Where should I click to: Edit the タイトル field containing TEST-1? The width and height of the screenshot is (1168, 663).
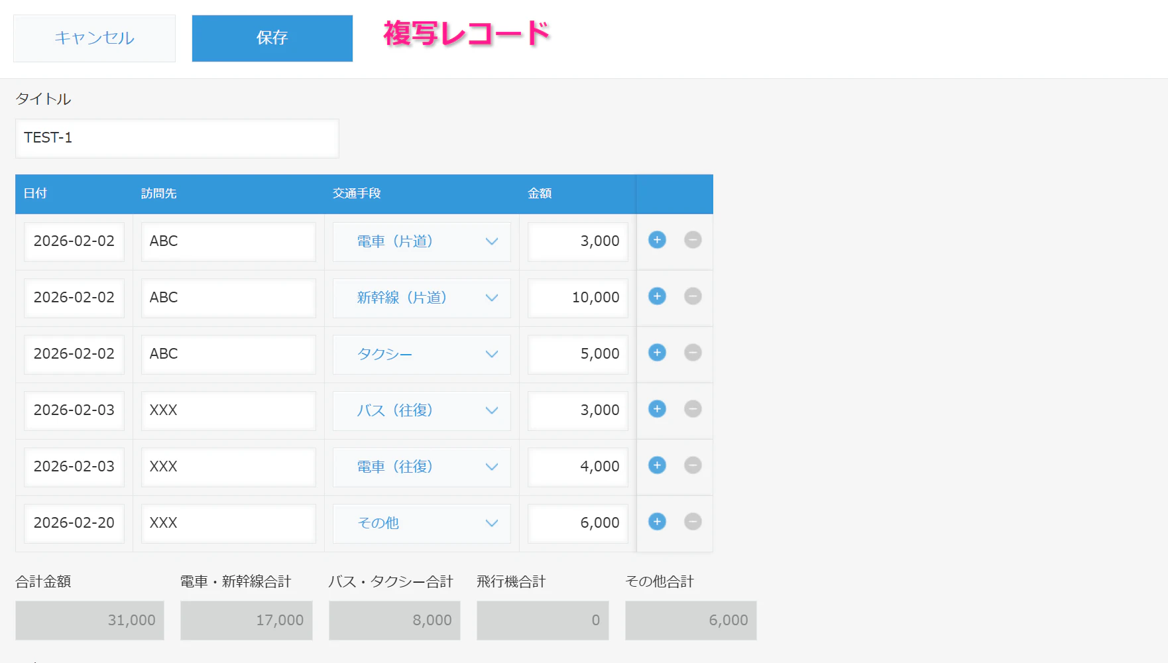pyautogui.click(x=177, y=138)
